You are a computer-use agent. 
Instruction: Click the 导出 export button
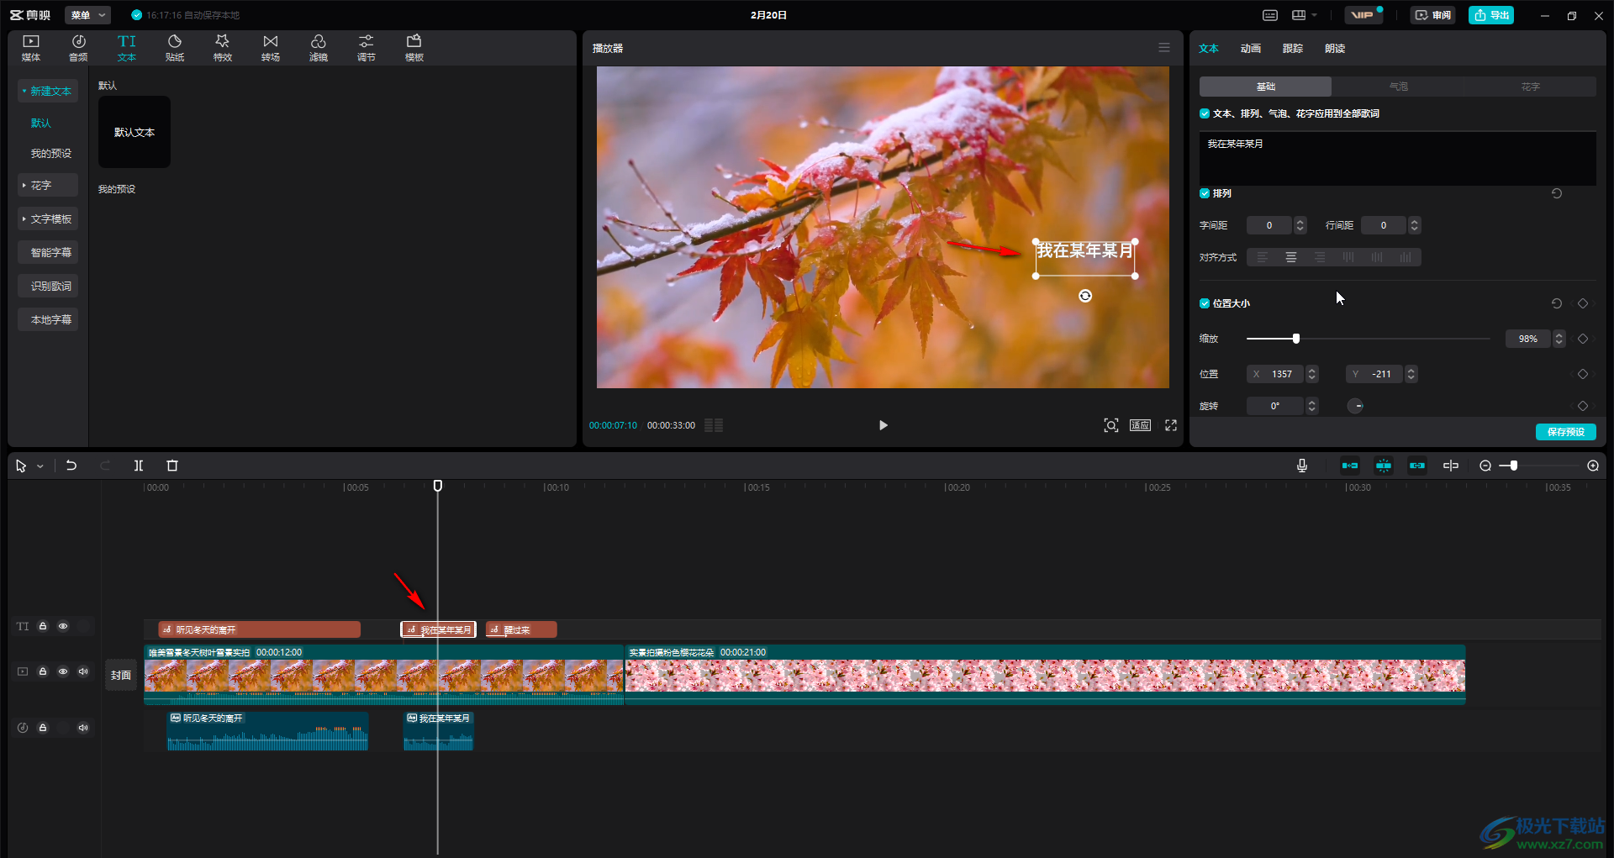coord(1491,15)
